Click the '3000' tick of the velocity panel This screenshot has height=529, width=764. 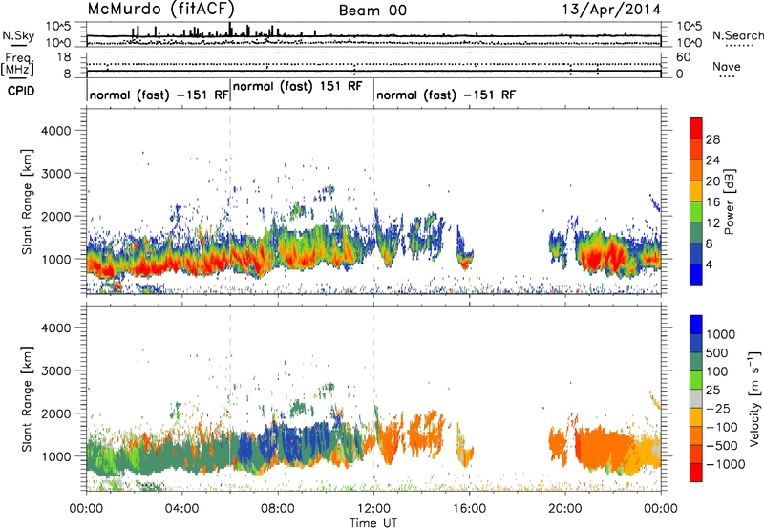[x=55, y=370]
